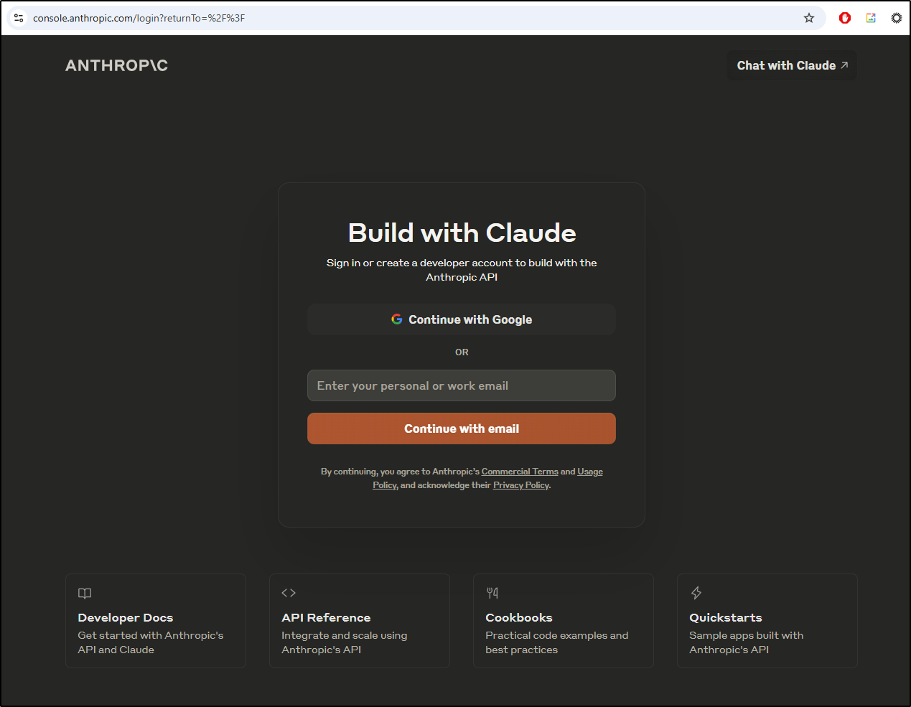Sign in using Continue with Google
911x707 pixels.
point(462,319)
